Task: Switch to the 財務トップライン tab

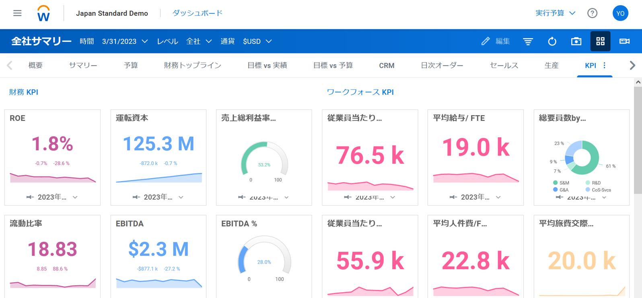Action: 192,65
